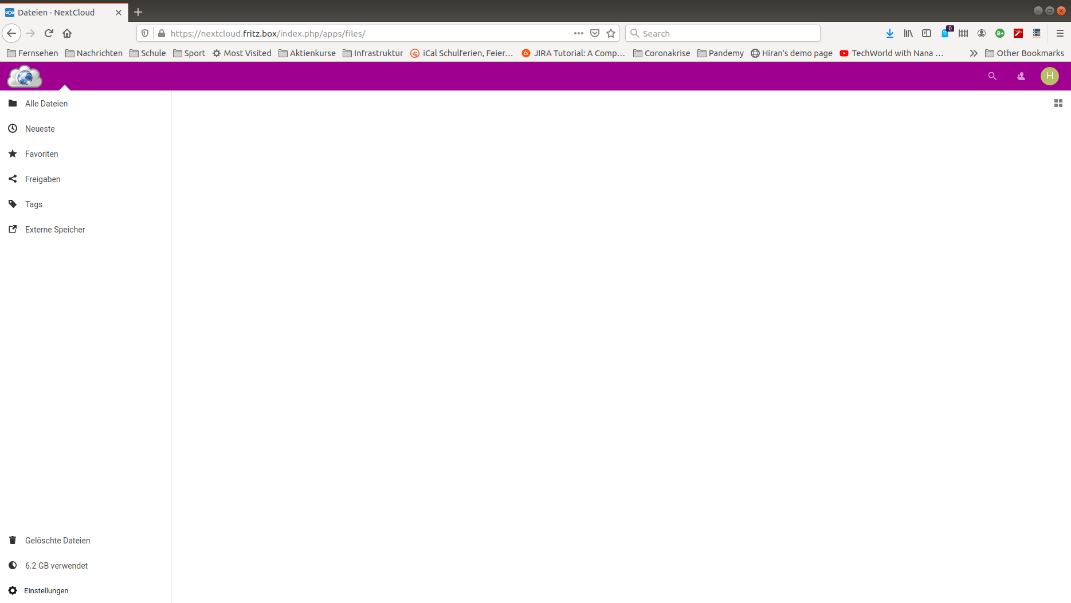Click the browser back arrow
The width and height of the screenshot is (1071, 603).
pos(11,33)
